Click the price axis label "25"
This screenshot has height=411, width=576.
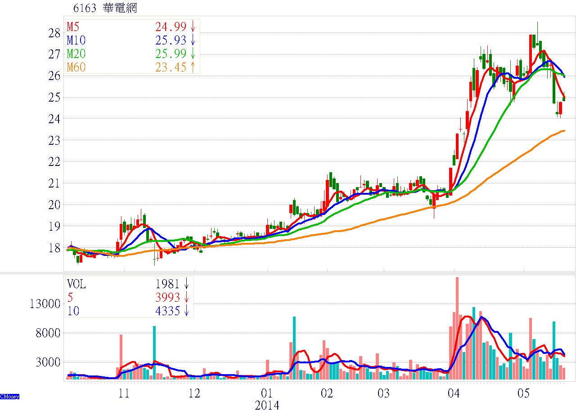click(55, 98)
